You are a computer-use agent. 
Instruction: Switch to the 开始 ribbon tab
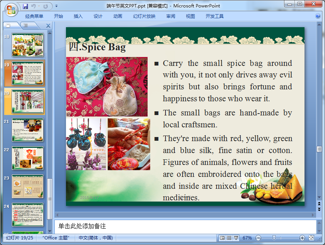point(59,16)
